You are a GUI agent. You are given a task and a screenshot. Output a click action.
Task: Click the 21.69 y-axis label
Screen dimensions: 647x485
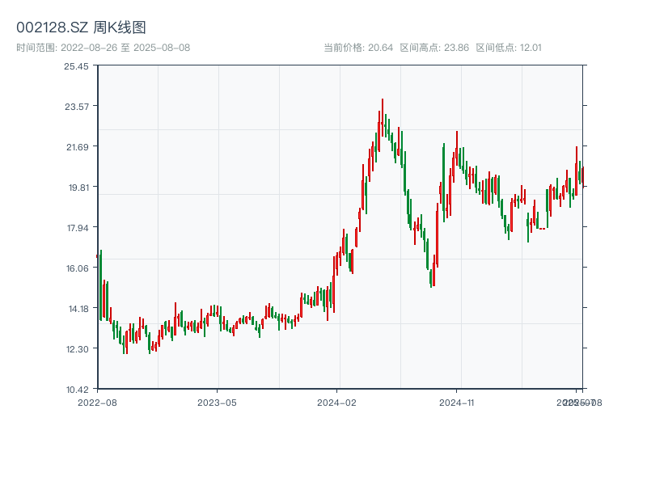tap(78, 147)
